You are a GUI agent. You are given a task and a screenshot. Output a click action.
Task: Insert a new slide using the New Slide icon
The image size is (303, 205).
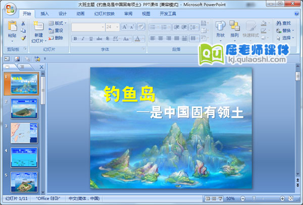click(x=38, y=26)
